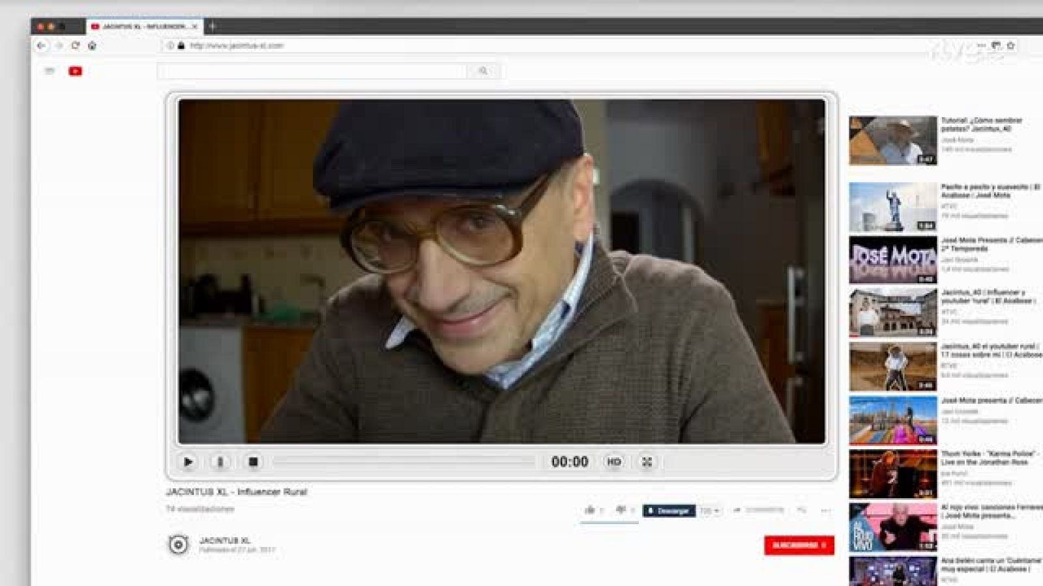Click inside the site search field
The width and height of the screenshot is (1043, 586).
click(x=313, y=71)
